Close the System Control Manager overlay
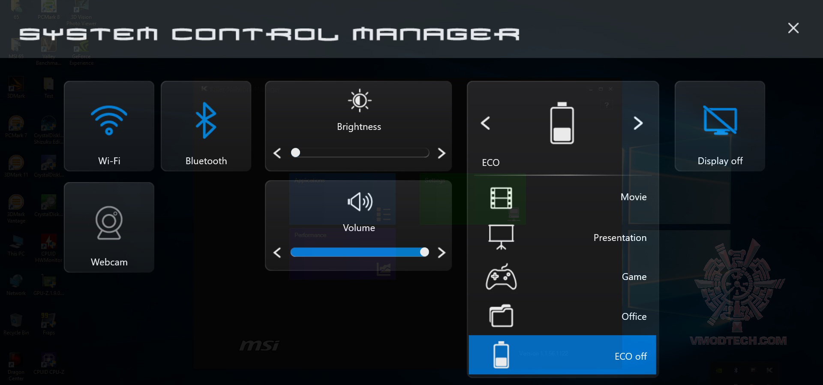823x385 pixels. (x=793, y=28)
